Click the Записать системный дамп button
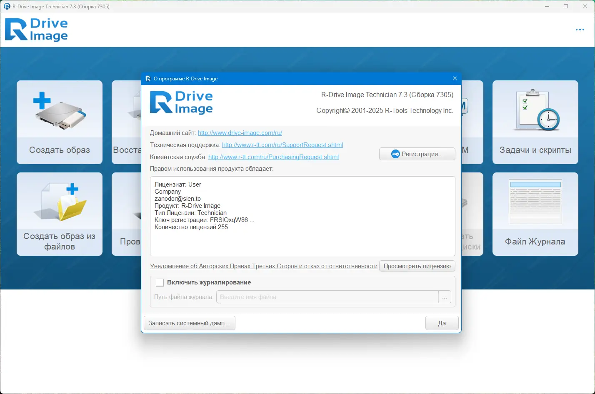The height and width of the screenshot is (394, 595). [189, 323]
